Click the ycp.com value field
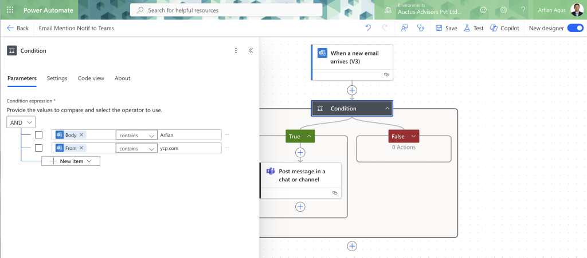Screen dimensions: 587x258 pyautogui.click(x=189, y=148)
